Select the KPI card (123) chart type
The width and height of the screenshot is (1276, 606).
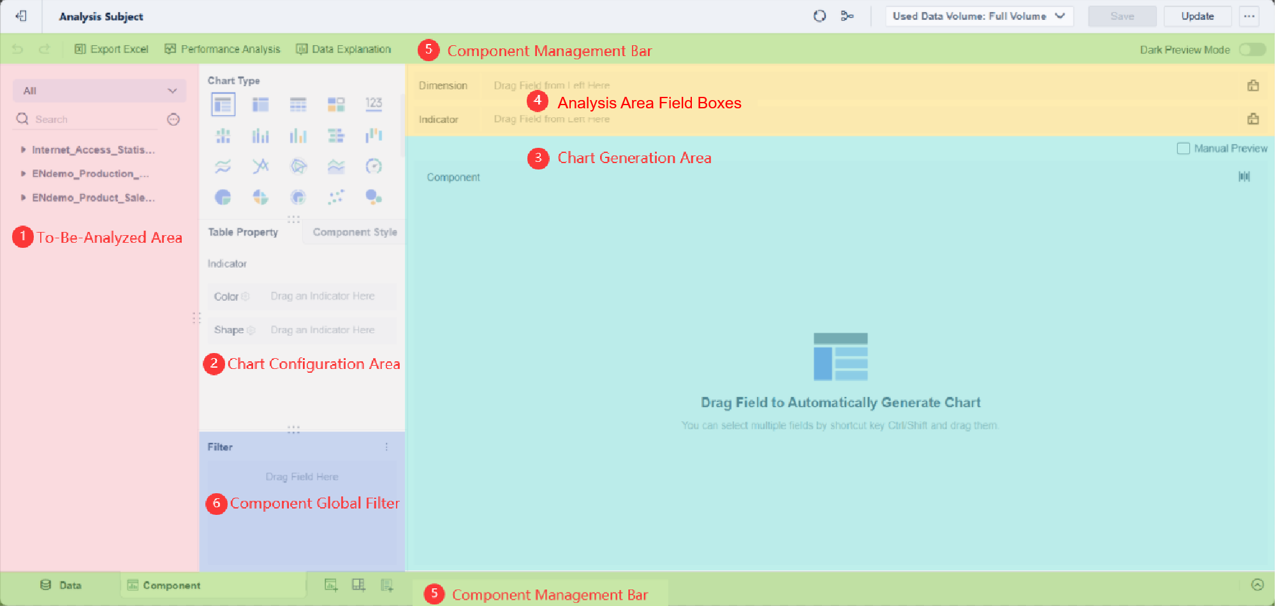tap(374, 104)
